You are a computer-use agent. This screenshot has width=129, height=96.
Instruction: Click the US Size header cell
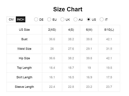tap(24, 30)
